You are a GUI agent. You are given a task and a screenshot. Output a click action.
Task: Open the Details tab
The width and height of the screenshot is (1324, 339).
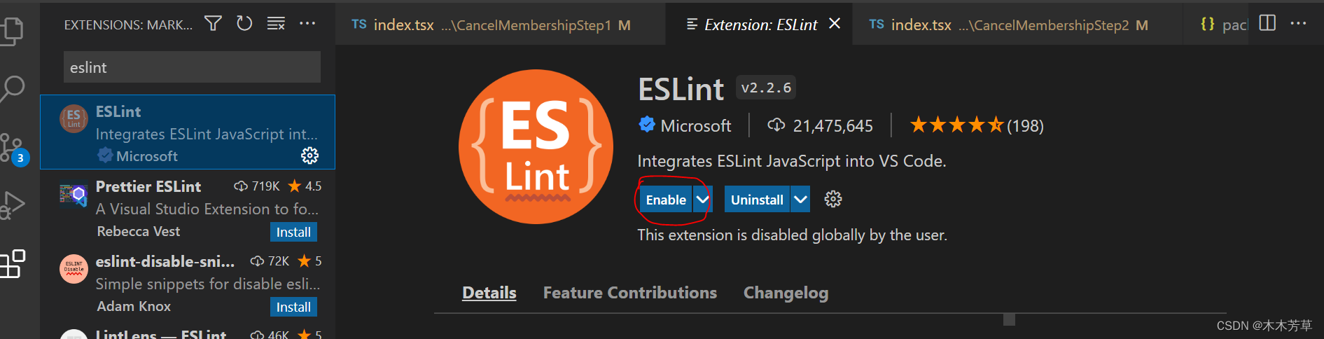tap(489, 293)
